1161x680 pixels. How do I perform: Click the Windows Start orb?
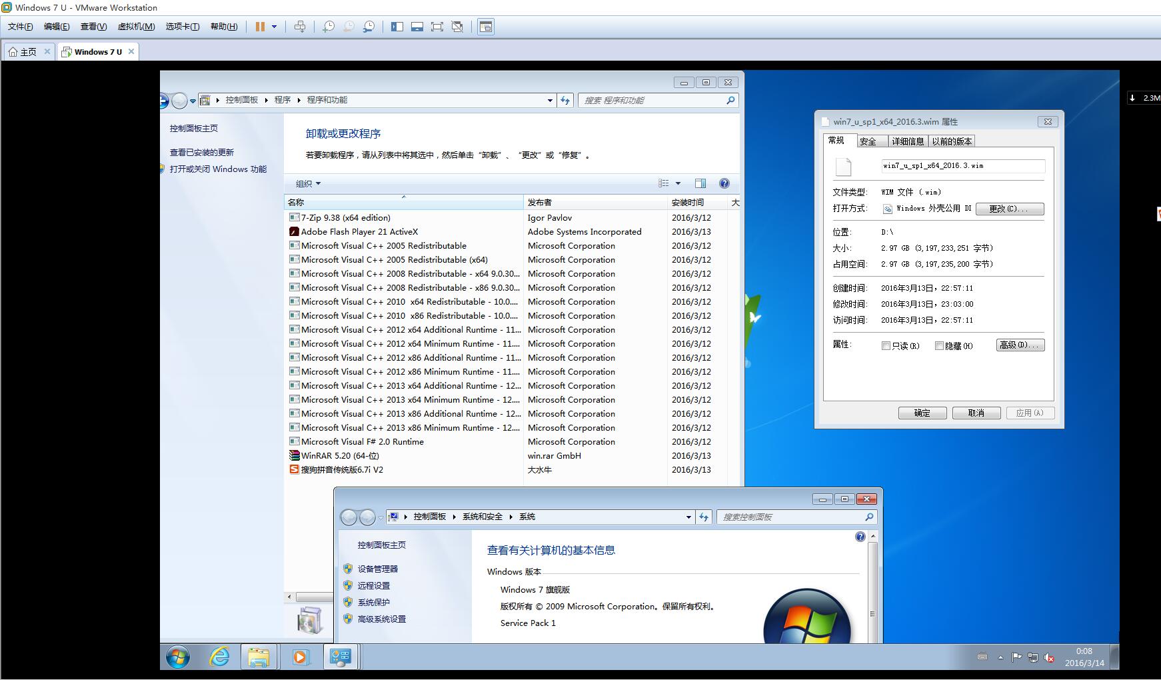177,657
